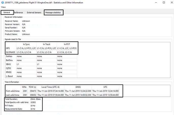Click the First valid time row header
Viewport: 174px width, 115px height.
coord(13,91)
